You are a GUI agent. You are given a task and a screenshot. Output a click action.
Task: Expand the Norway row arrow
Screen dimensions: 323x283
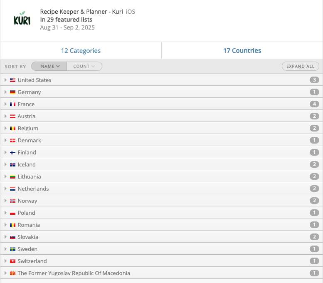[5, 201]
